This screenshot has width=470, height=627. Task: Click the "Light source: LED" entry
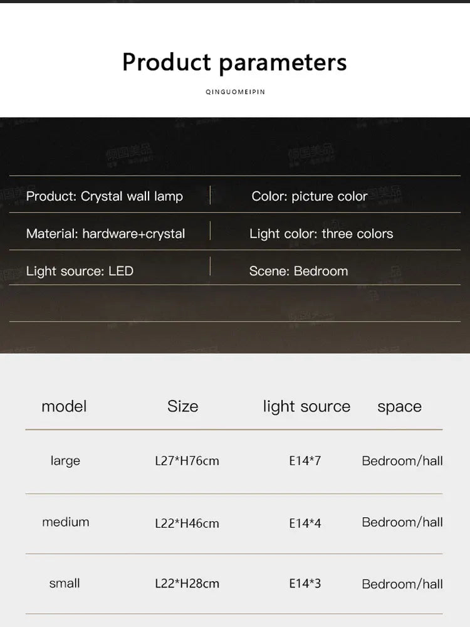pyautogui.click(x=80, y=271)
